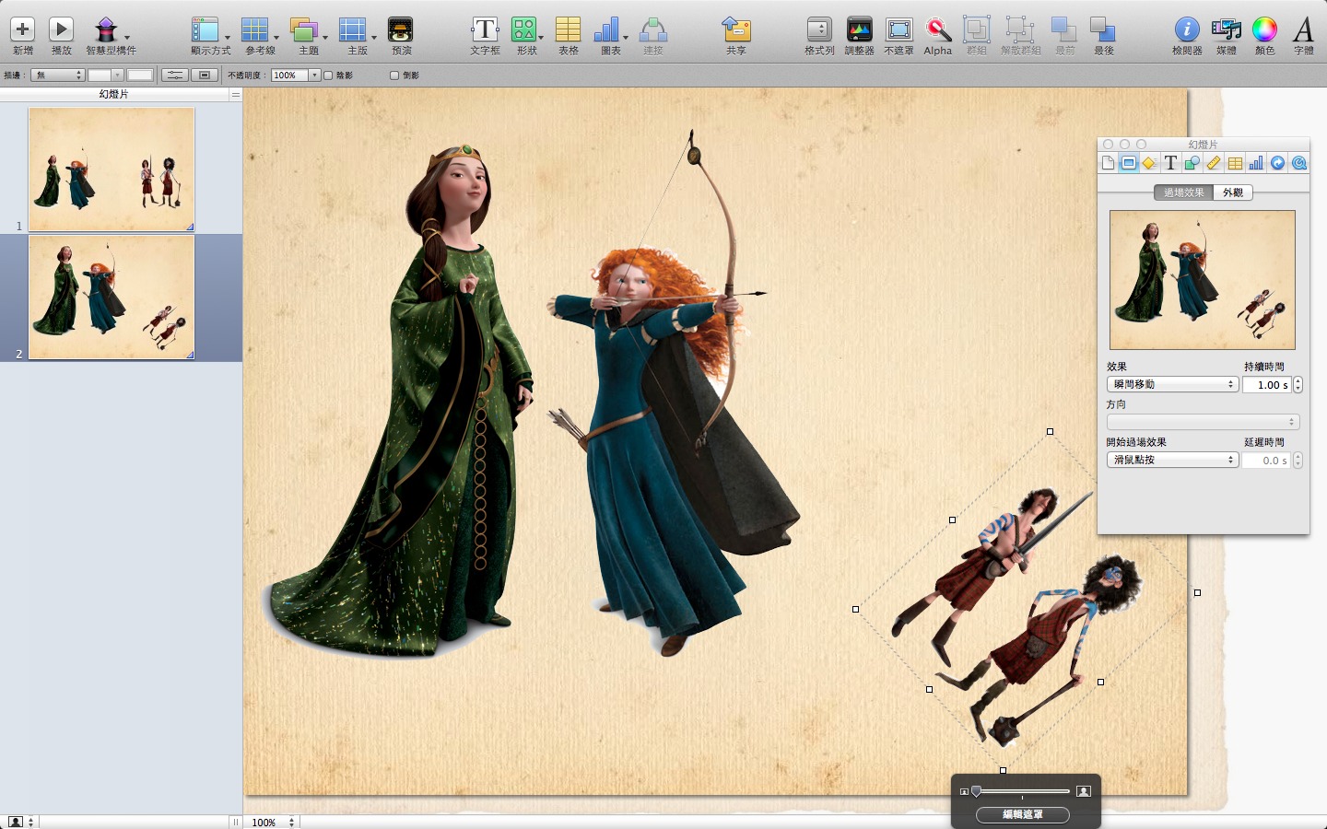
Task: Click the stroke color well in format bar
Action: point(140,75)
